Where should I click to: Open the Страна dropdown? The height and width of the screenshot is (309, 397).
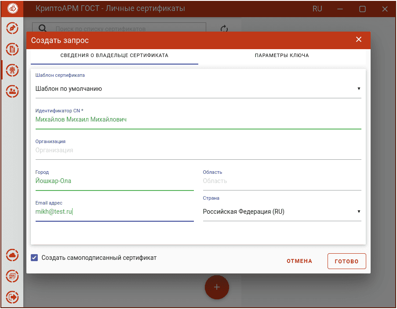click(x=282, y=212)
